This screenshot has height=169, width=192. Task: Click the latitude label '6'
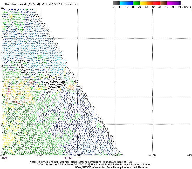coord(2,66)
